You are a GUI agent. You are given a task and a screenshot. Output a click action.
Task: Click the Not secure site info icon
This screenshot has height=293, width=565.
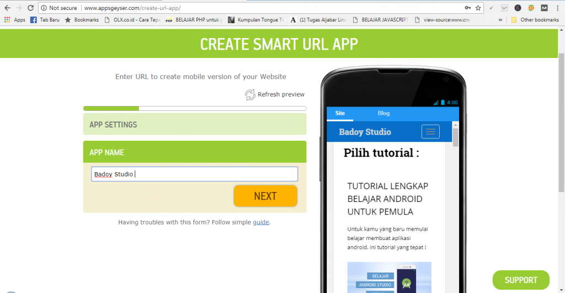[44, 8]
